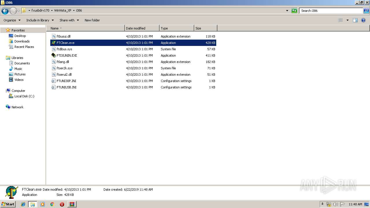This screenshot has height=208, width=370.
Task: Click the Forward navigation arrow
Action: coord(13,11)
